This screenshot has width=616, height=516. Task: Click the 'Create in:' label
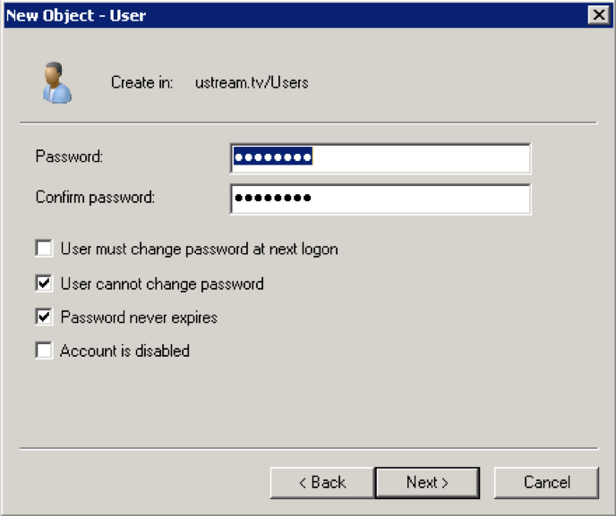coord(141,82)
